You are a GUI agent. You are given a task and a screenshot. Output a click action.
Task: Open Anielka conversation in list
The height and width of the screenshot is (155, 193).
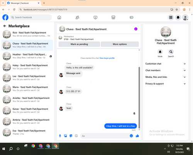[27, 100]
